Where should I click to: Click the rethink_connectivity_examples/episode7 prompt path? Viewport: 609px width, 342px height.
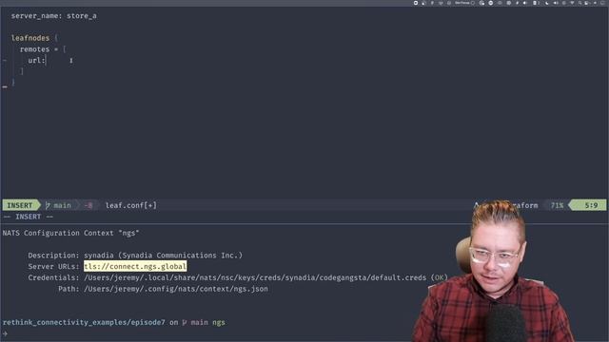click(84, 322)
